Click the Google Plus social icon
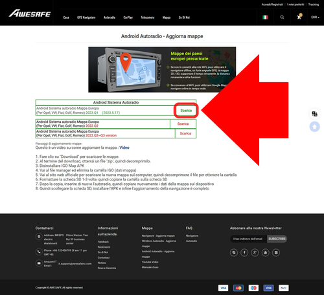Image resolution: width=324 pixels, height=295 pixels. coord(255,252)
